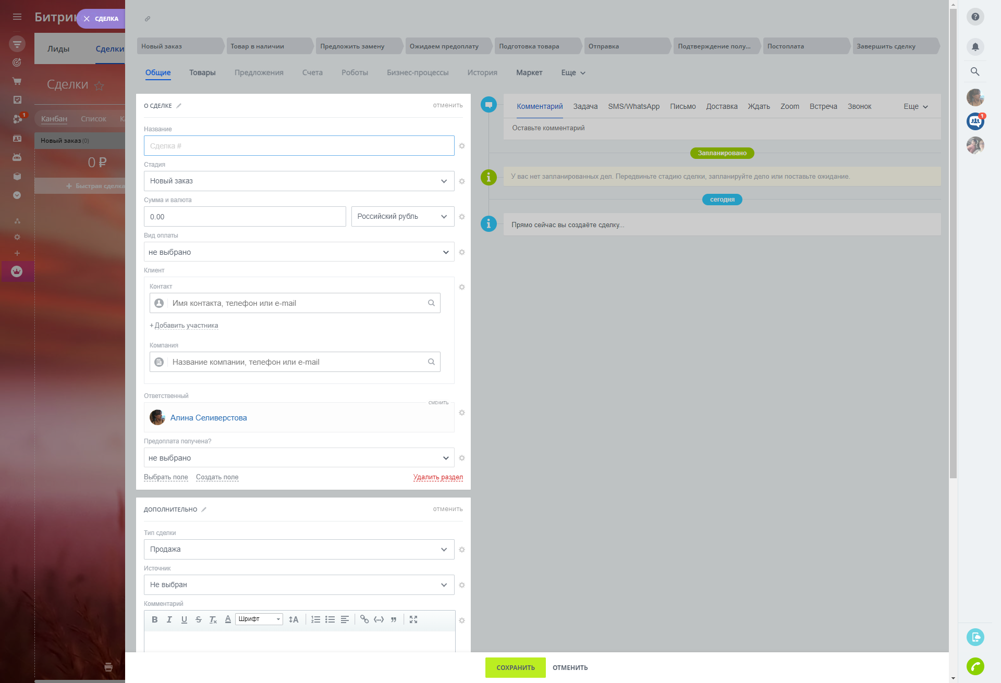Click the Bold formatting icon in comment editor
1001x683 pixels.
tap(154, 619)
